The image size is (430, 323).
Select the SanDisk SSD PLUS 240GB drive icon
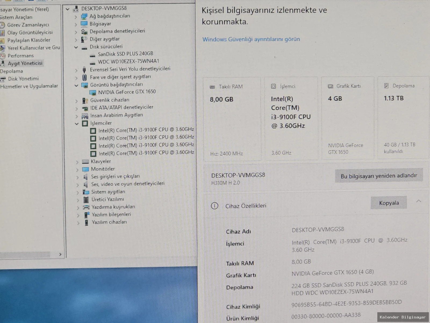coord(92,55)
